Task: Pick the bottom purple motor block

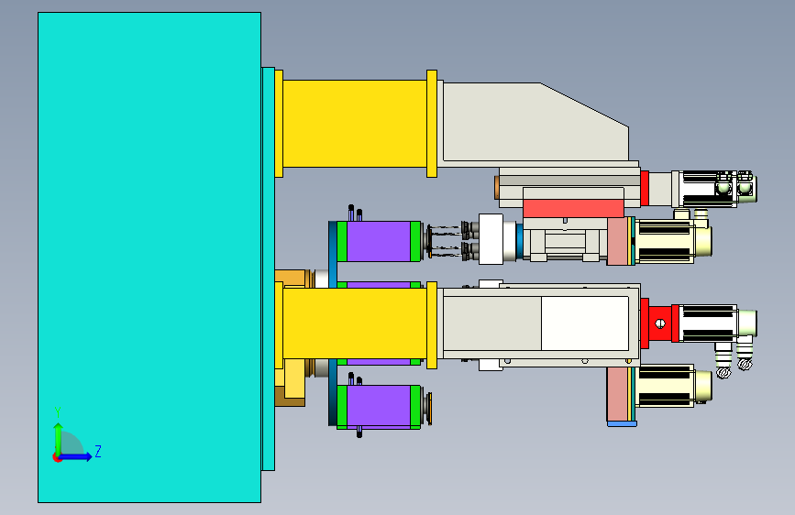Action: point(379,406)
